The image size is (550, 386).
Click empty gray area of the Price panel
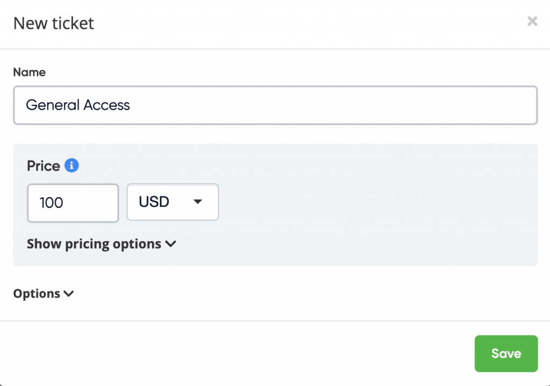coord(376,215)
